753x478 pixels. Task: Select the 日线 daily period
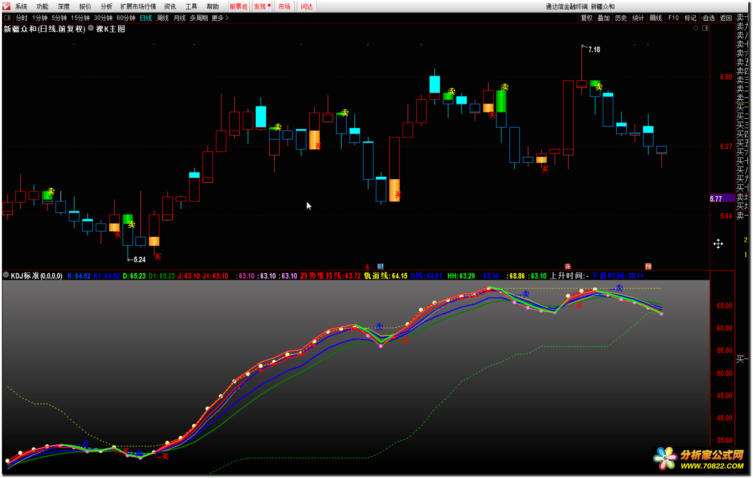click(x=146, y=18)
